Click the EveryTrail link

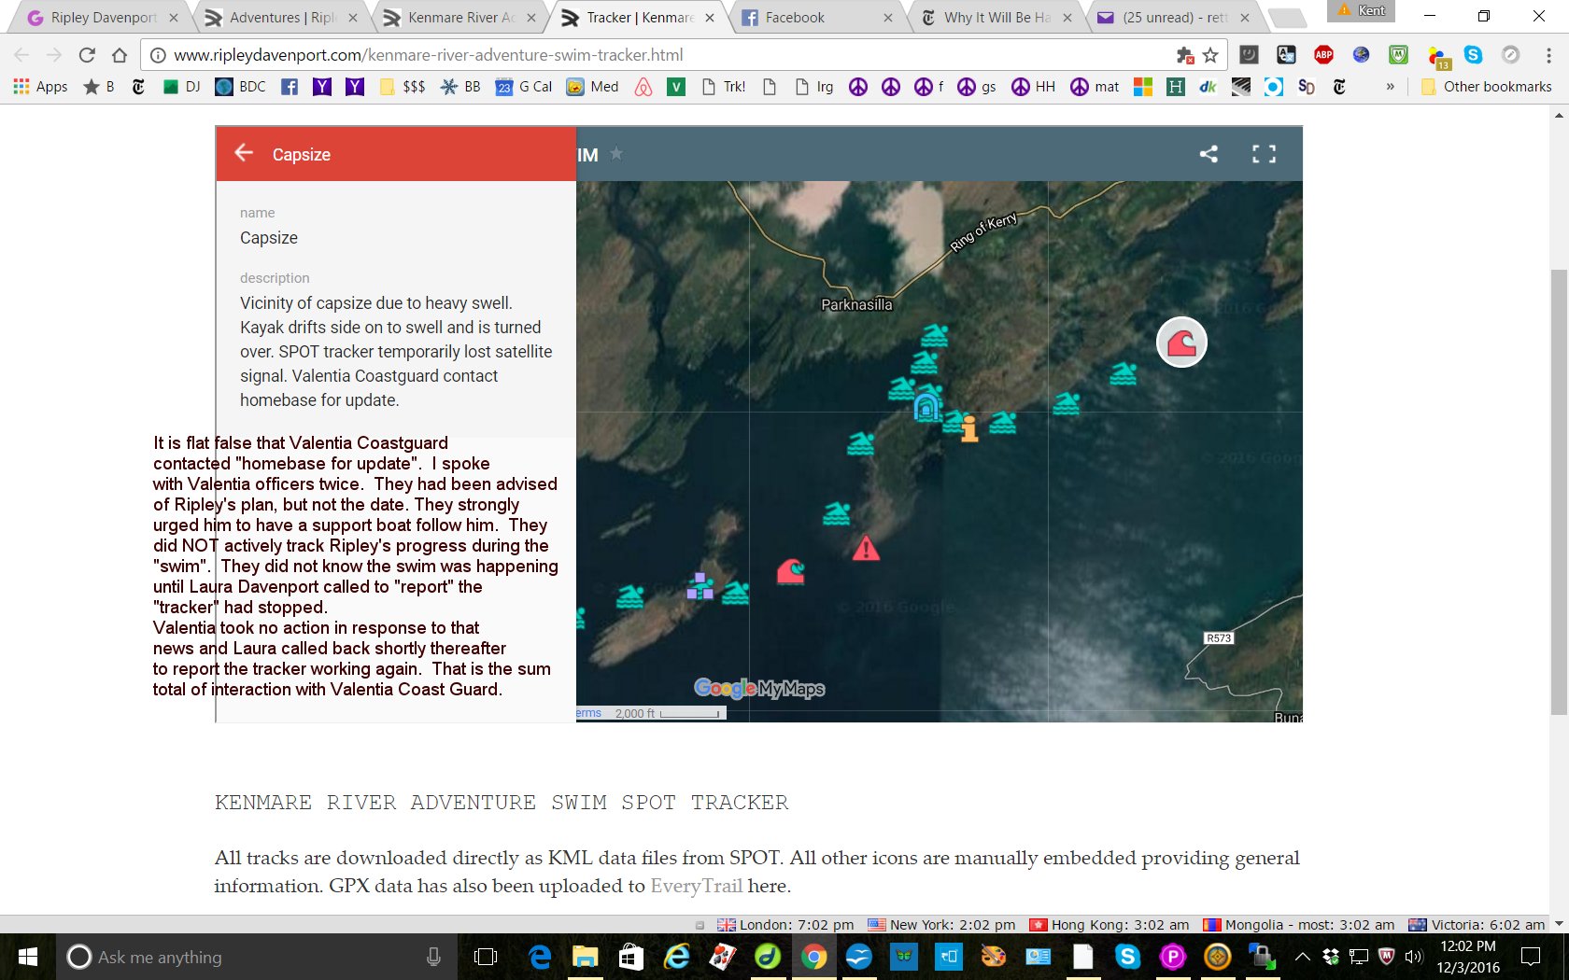(696, 886)
